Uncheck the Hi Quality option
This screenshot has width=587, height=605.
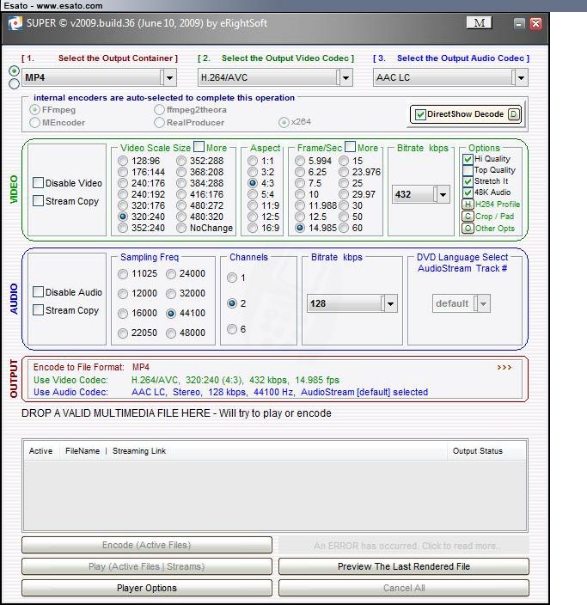(x=468, y=159)
